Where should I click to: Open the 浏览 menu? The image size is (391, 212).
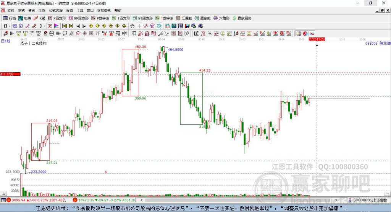point(21,10)
